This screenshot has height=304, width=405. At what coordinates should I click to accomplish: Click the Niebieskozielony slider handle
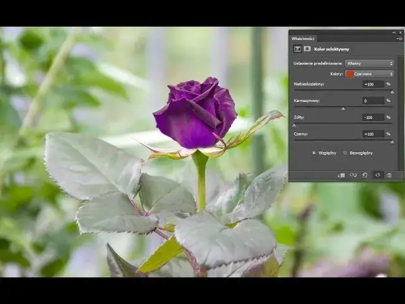pyautogui.click(x=392, y=92)
